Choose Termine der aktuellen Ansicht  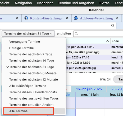tap(34, 105)
